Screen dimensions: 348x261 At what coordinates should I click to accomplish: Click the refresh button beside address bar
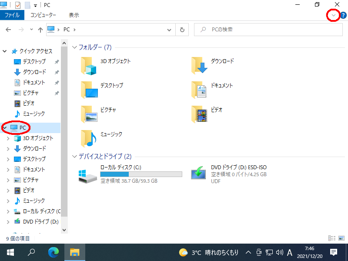[x=182, y=30]
